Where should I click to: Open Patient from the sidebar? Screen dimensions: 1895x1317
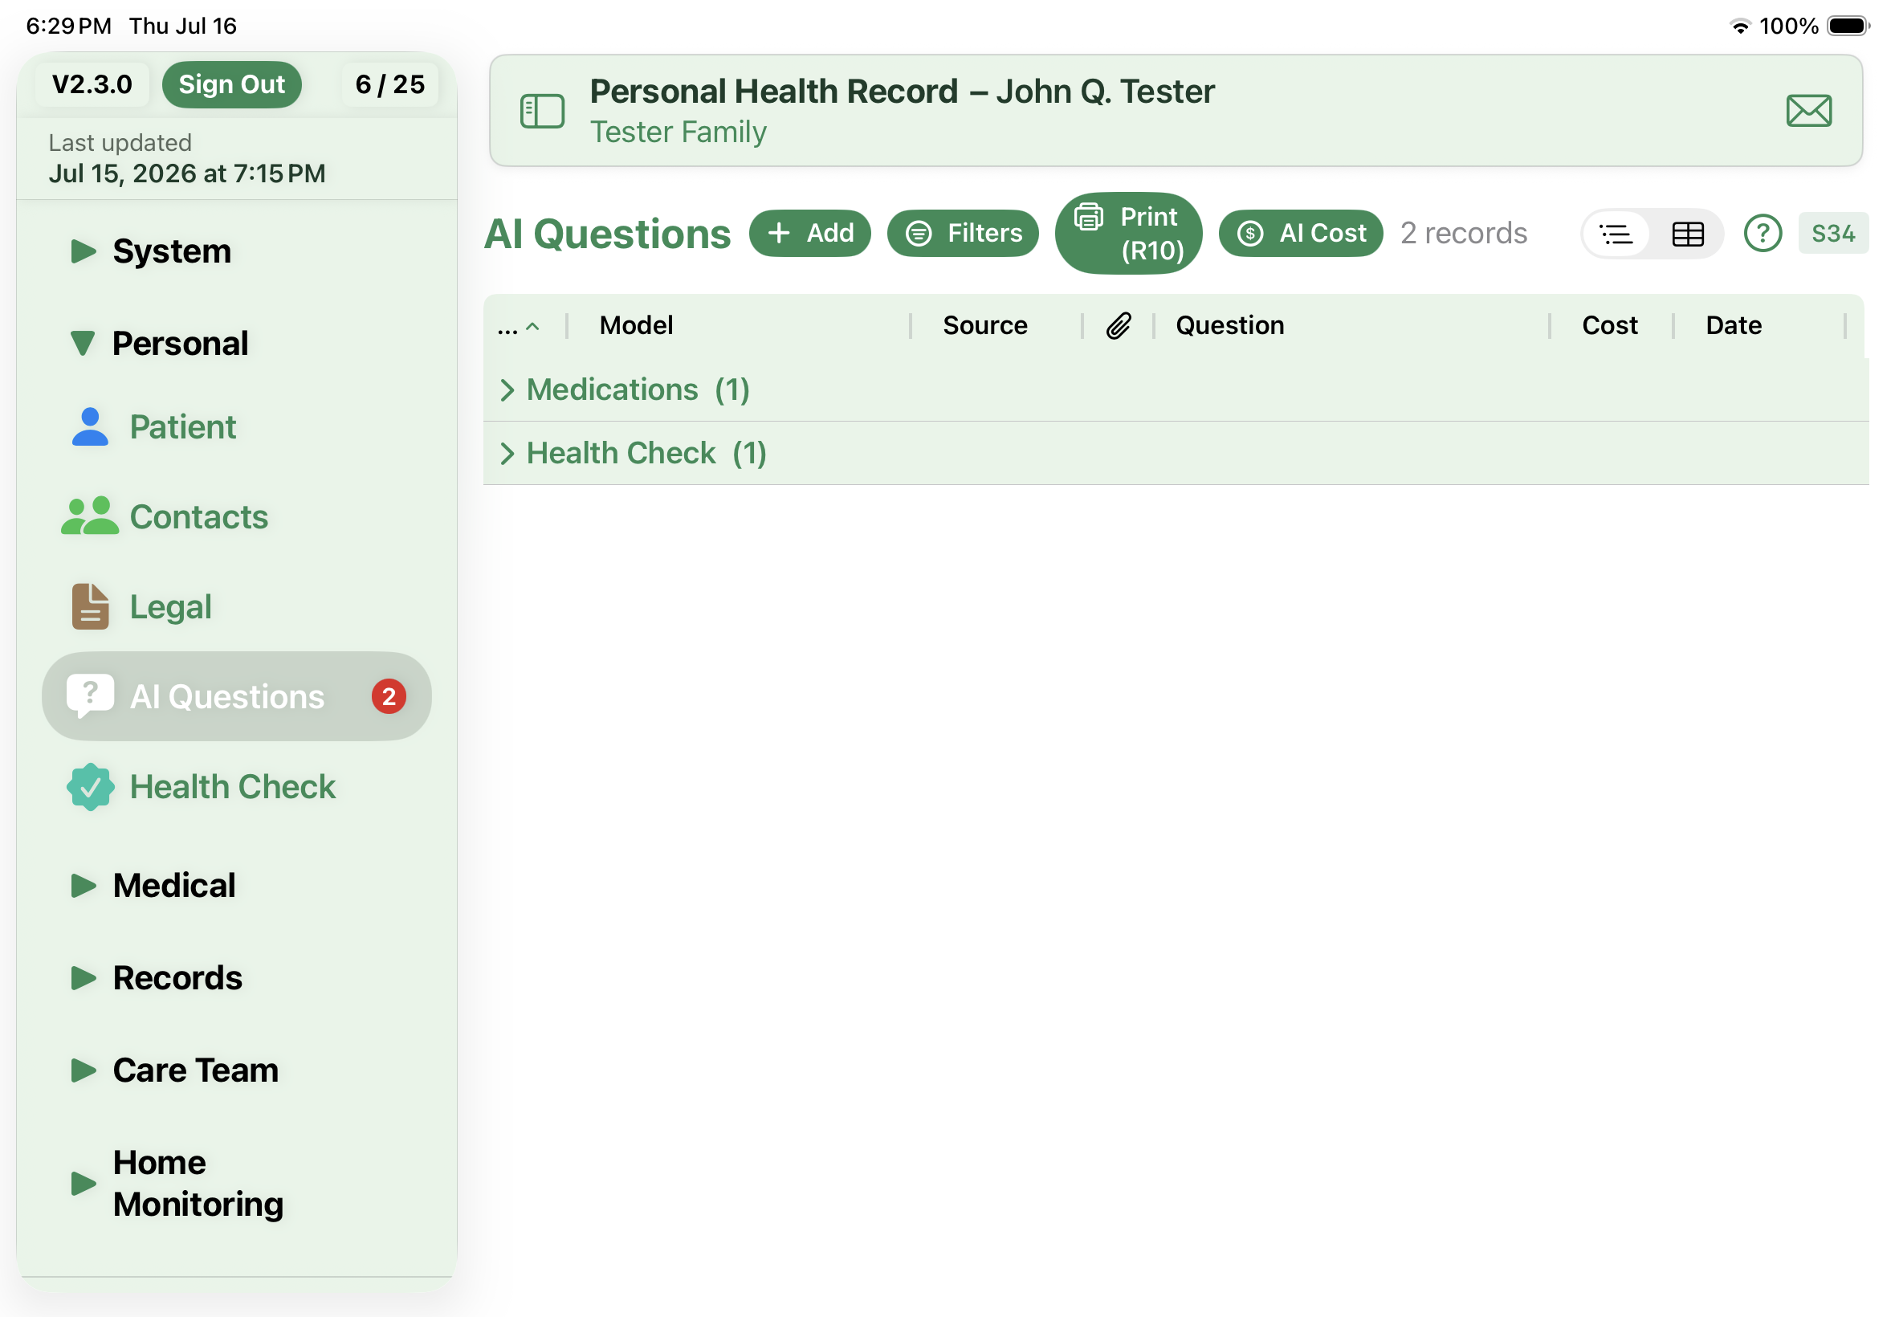pyautogui.click(x=182, y=426)
